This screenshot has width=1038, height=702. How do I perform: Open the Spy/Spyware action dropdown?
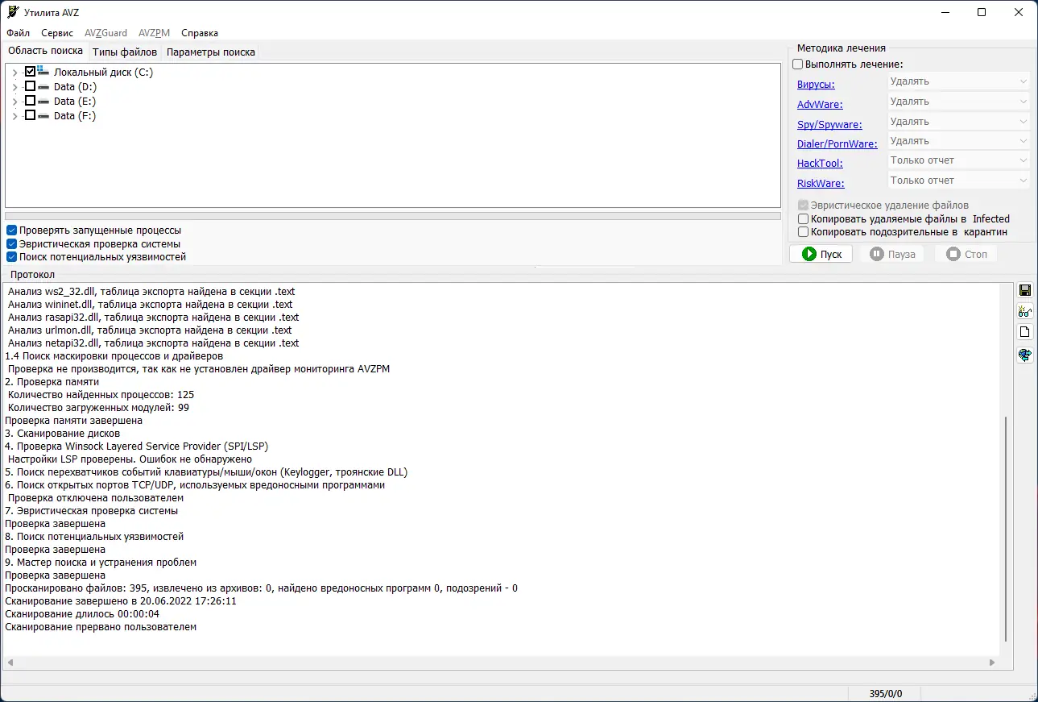(958, 122)
